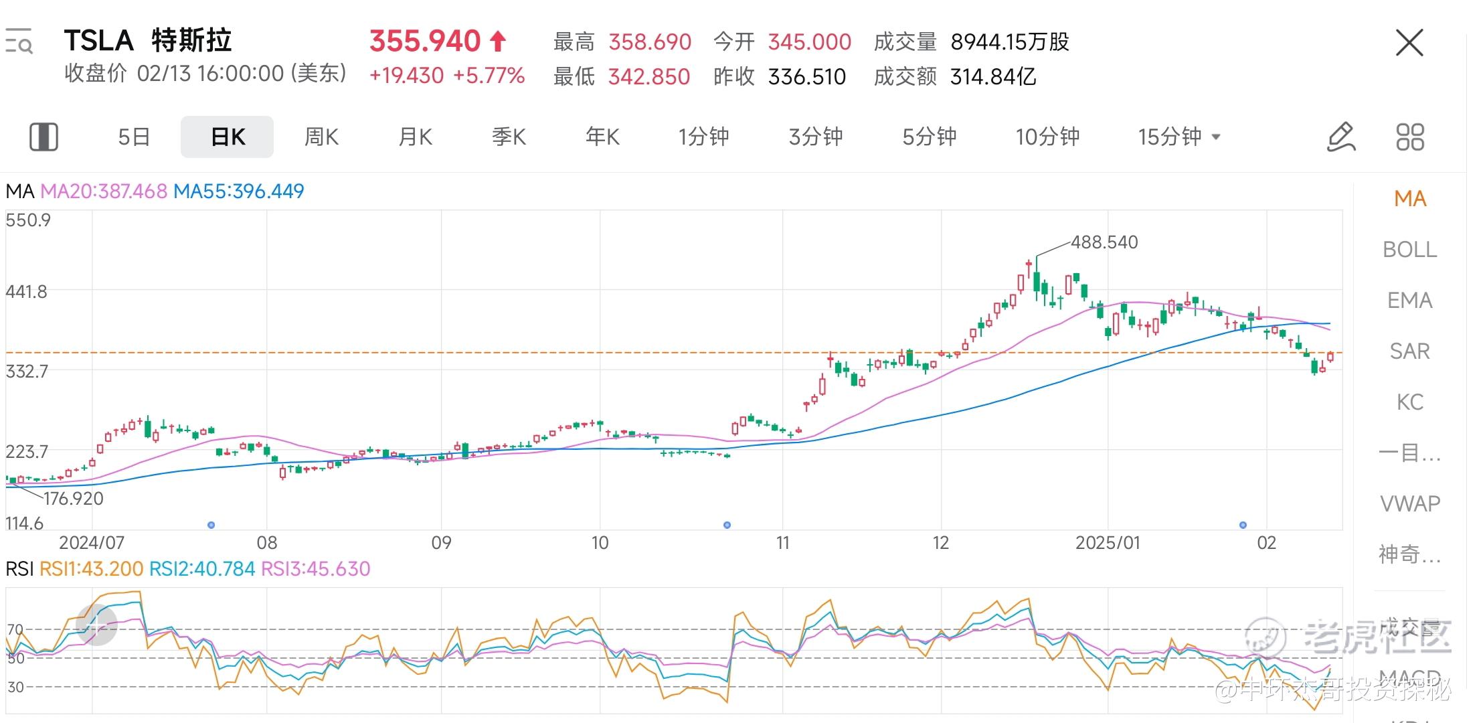Enable the BOLL indicator
The width and height of the screenshot is (1481, 723).
1409,249
